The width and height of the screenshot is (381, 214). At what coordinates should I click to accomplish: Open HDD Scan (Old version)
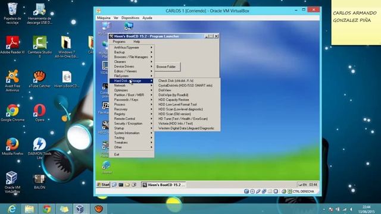click(186, 114)
